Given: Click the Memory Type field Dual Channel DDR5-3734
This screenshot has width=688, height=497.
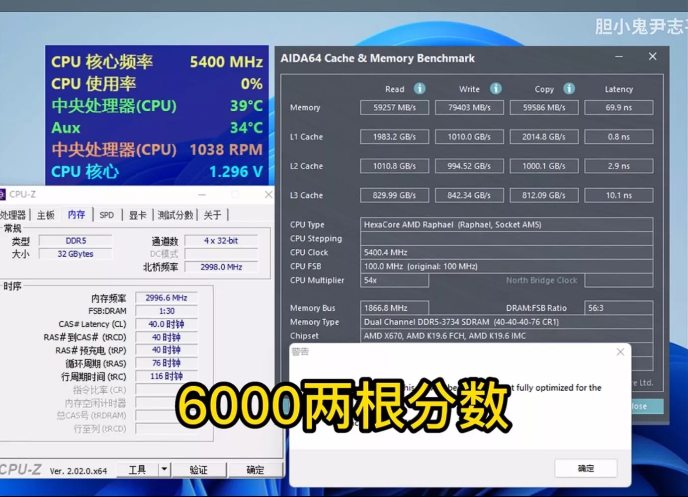Looking at the screenshot, I should pos(507,322).
